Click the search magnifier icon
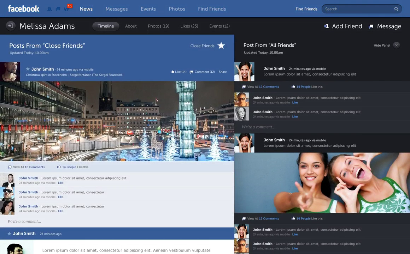This screenshot has height=254, width=410. click(396, 9)
